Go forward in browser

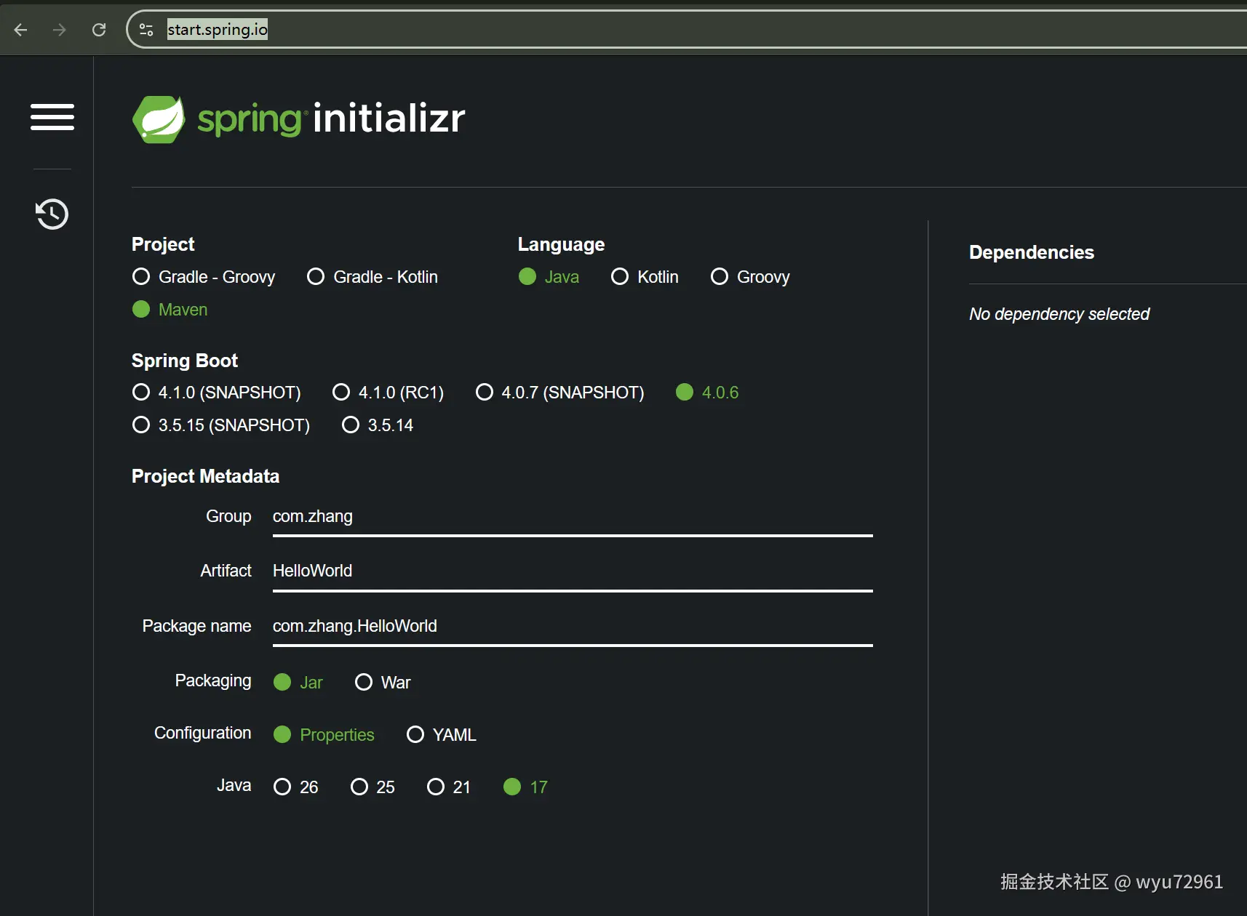tap(60, 30)
